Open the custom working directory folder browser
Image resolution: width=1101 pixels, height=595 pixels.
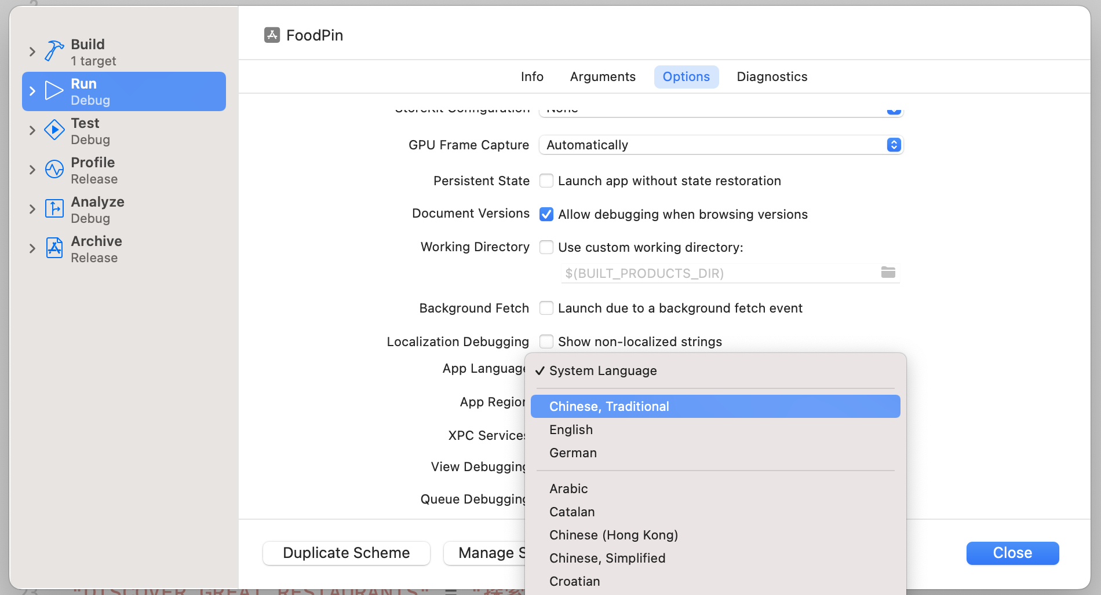point(888,273)
